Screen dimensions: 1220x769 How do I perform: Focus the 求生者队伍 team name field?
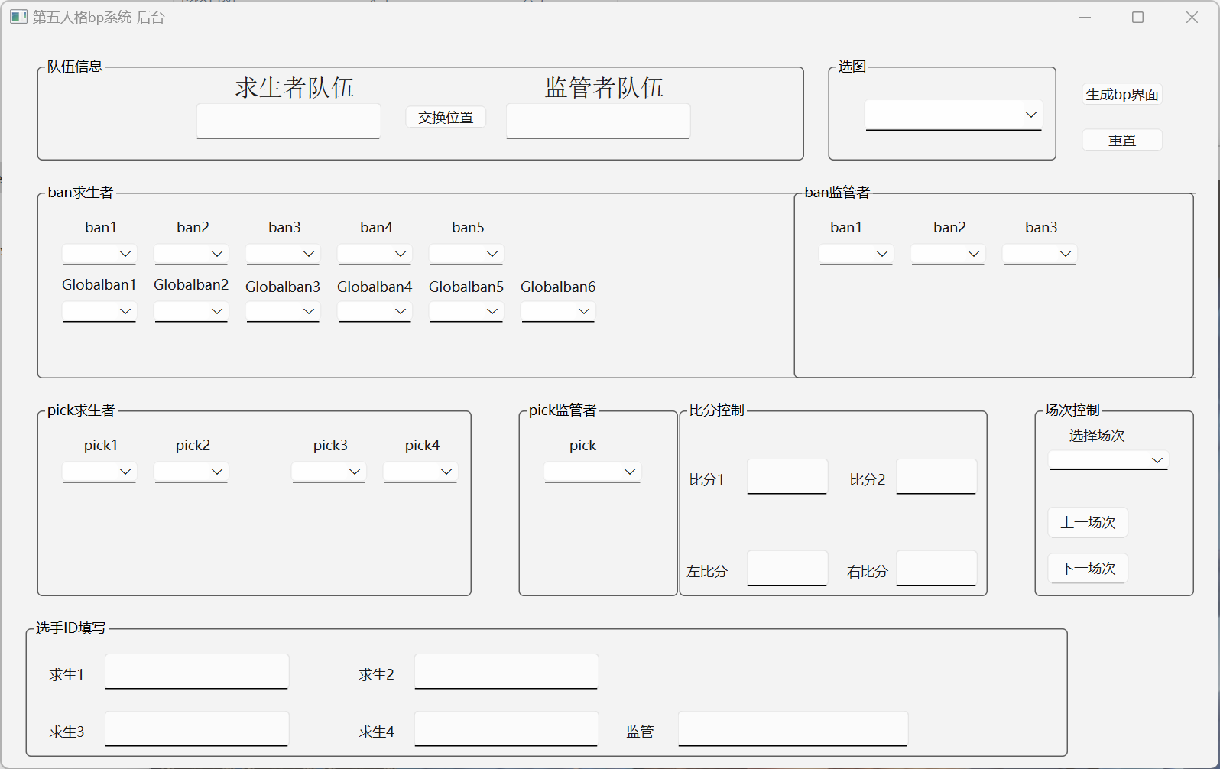[x=289, y=121]
